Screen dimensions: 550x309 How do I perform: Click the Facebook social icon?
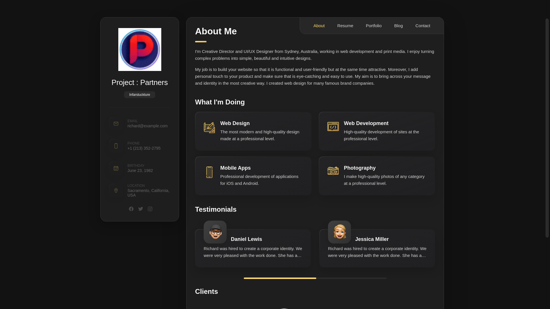click(x=131, y=209)
